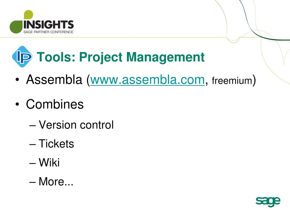Select the Tickets sub-item
Image resolution: width=290 pixels, height=217 pixels.
click(x=56, y=144)
